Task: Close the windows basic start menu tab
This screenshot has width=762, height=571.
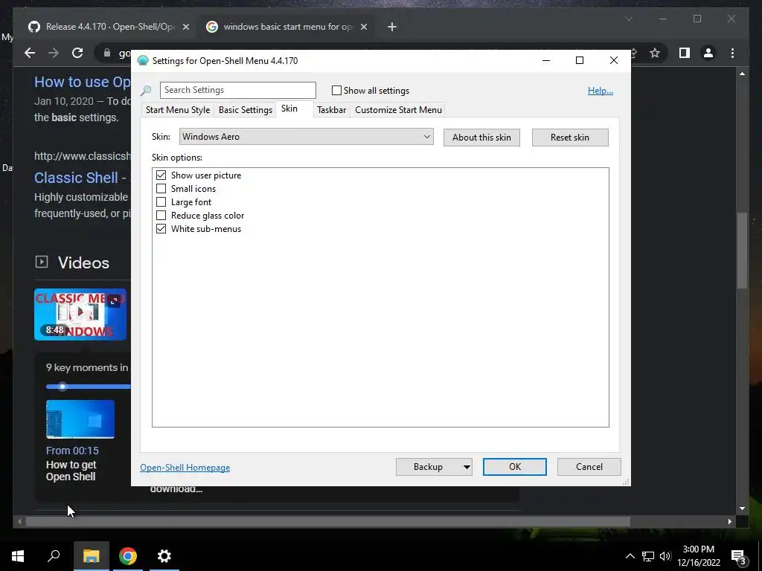Action: pos(363,27)
